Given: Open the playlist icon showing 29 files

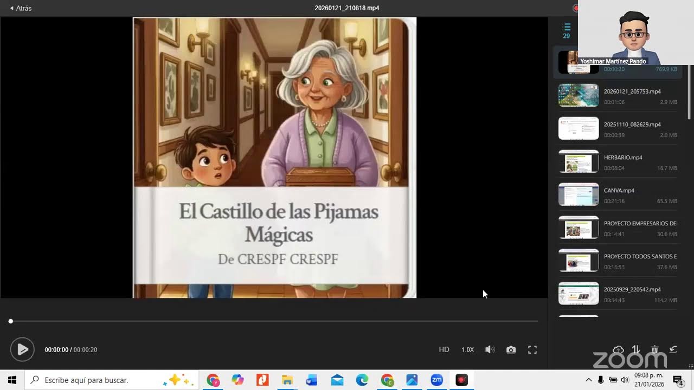Looking at the screenshot, I should pyautogui.click(x=567, y=31).
